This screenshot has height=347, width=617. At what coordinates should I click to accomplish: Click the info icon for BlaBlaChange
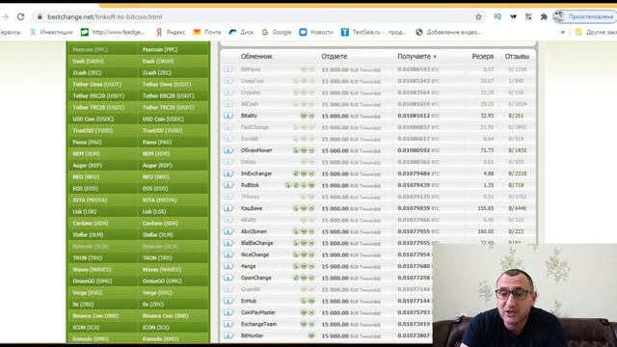228,243
